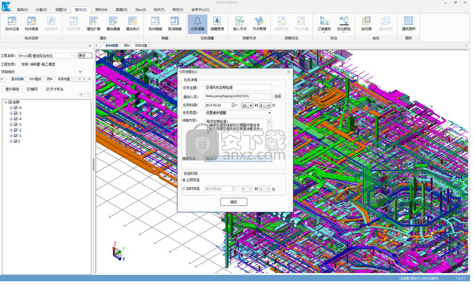Open the 标注颜色 annotation color tool
This screenshot has width=473, height=285.
[344, 23]
